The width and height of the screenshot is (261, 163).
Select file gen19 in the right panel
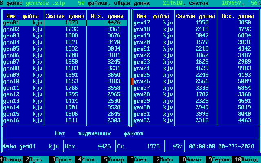click(x=153, y=36)
